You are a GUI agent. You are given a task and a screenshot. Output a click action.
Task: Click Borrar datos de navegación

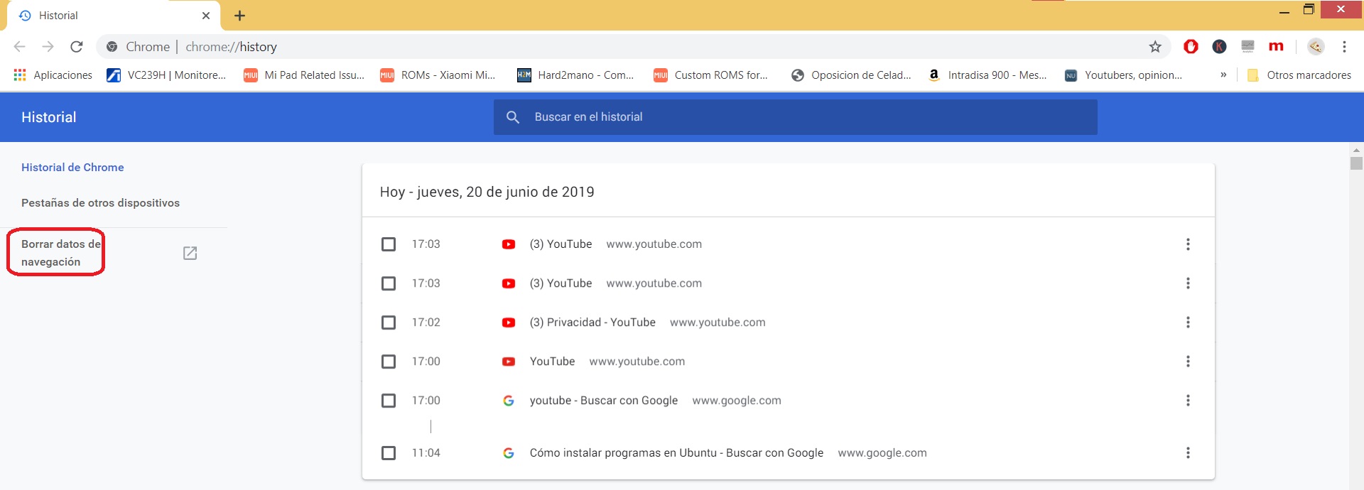point(60,253)
